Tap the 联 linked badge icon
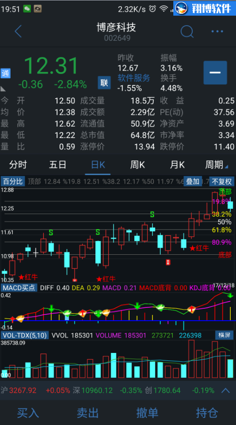 click(104, 83)
